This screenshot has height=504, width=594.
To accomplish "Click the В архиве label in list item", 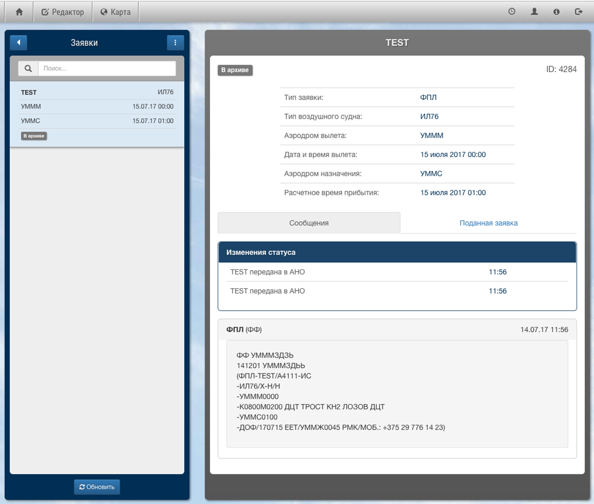I will point(34,136).
